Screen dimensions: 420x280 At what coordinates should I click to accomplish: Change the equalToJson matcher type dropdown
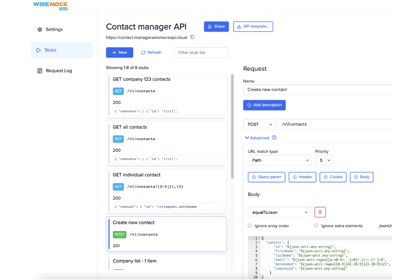tap(279, 212)
